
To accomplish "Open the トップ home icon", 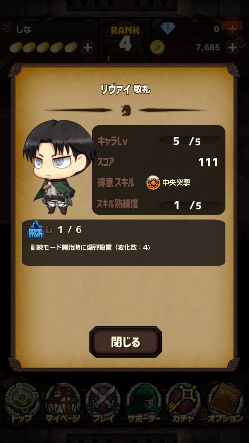I will point(22,403).
